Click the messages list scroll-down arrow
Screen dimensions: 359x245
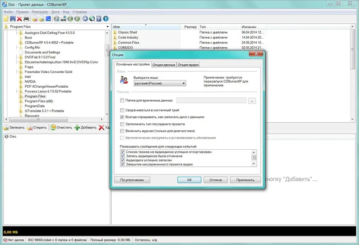coord(254,164)
